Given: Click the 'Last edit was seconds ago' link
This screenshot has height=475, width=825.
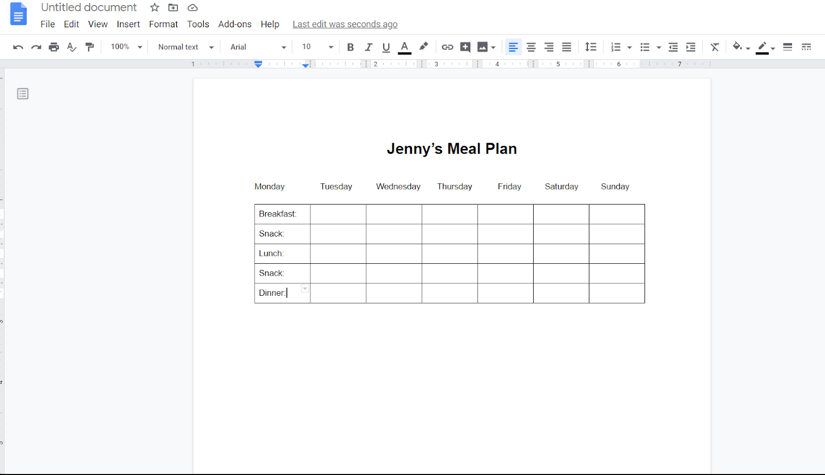Looking at the screenshot, I should (345, 24).
